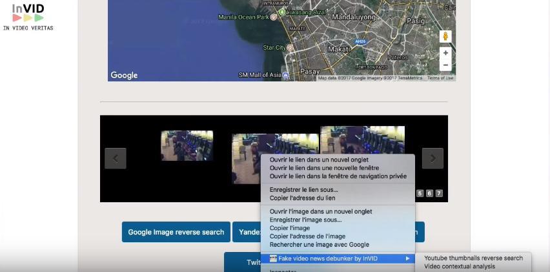The height and width of the screenshot is (272, 550).
Task: Click the Makati label on map
Action: pos(339,50)
